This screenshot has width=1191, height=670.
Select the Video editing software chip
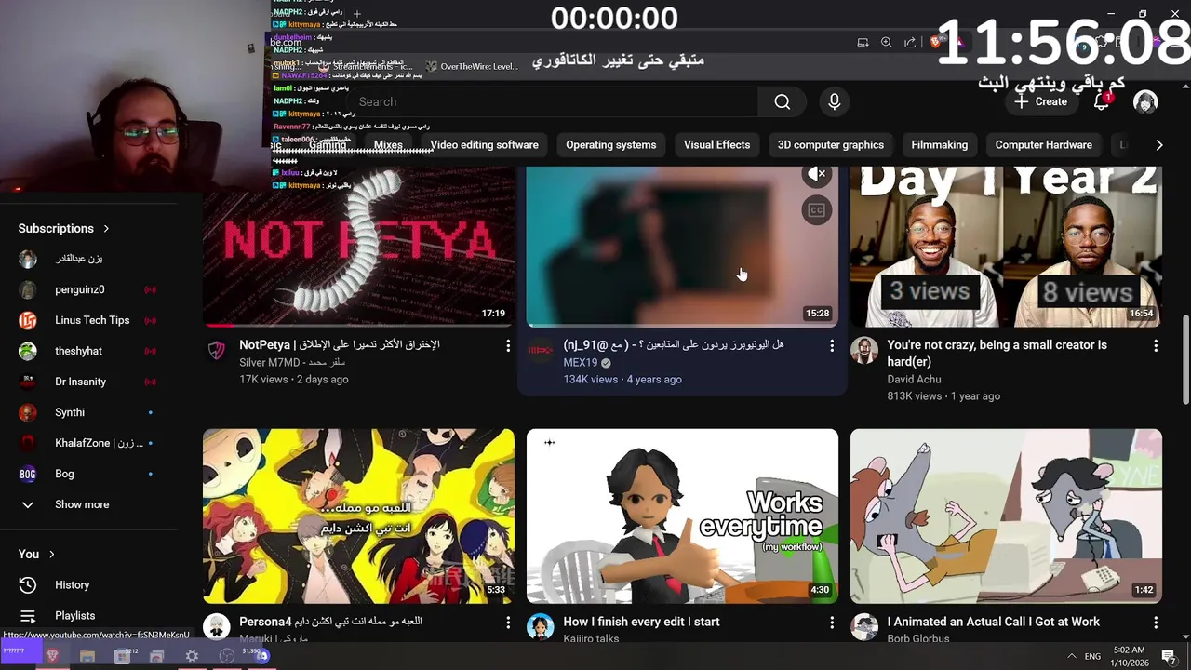pos(484,145)
